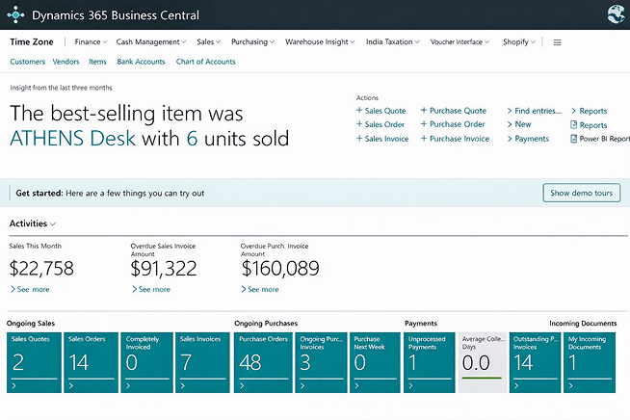Image resolution: width=630 pixels, height=420 pixels.
Task: Open the Shopify dropdown menu
Action: [x=518, y=41]
